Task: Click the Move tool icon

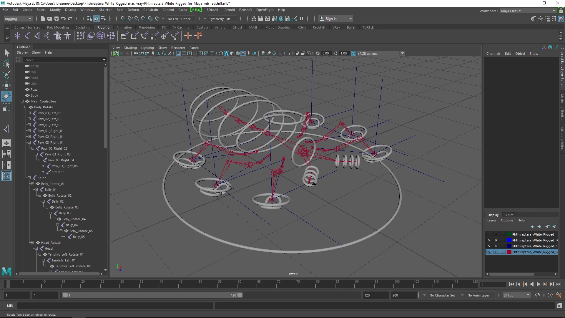Action: pyautogui.click(x=6, y=85)
